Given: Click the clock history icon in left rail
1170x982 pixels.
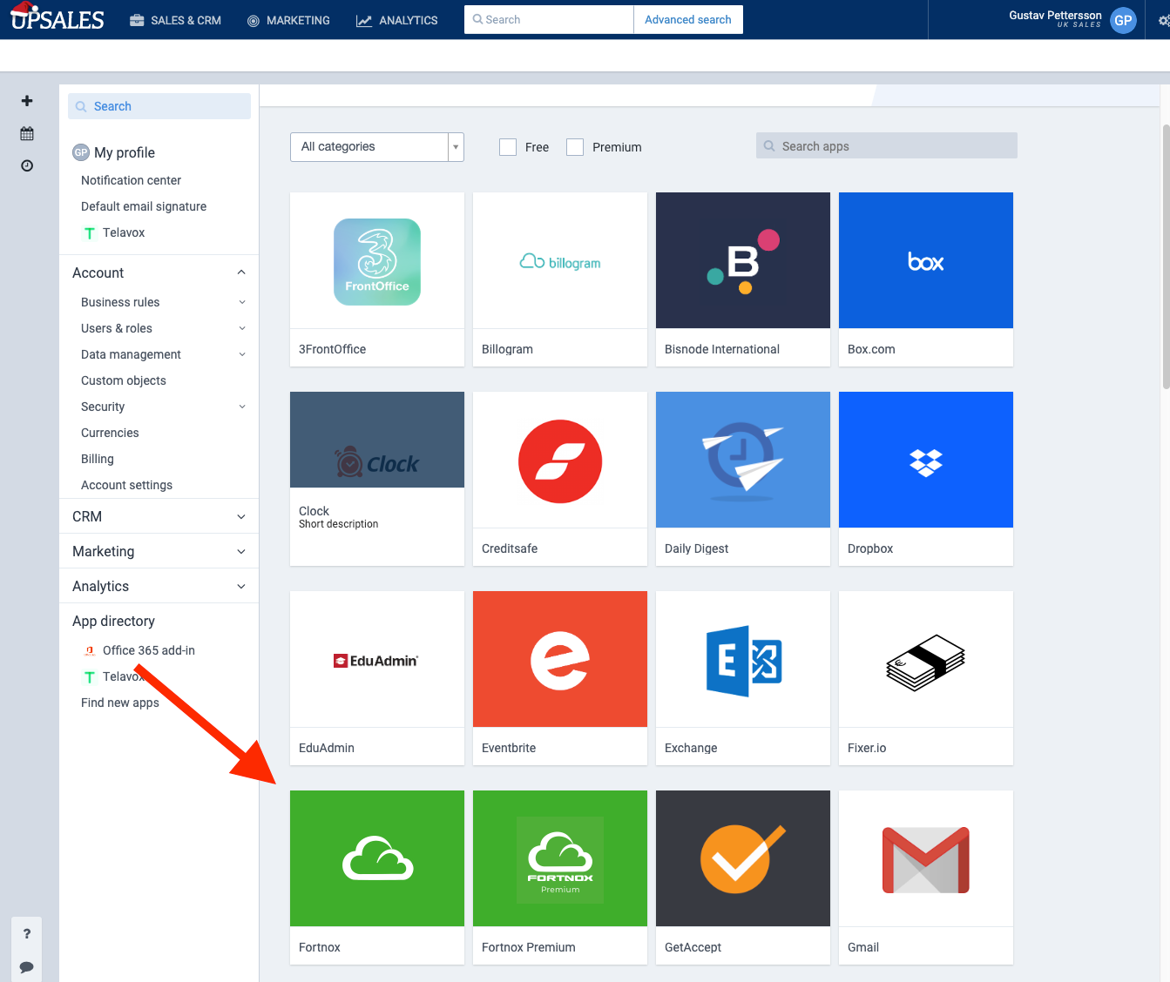Looking at the screenshot, I should click(x=27, y=165).
